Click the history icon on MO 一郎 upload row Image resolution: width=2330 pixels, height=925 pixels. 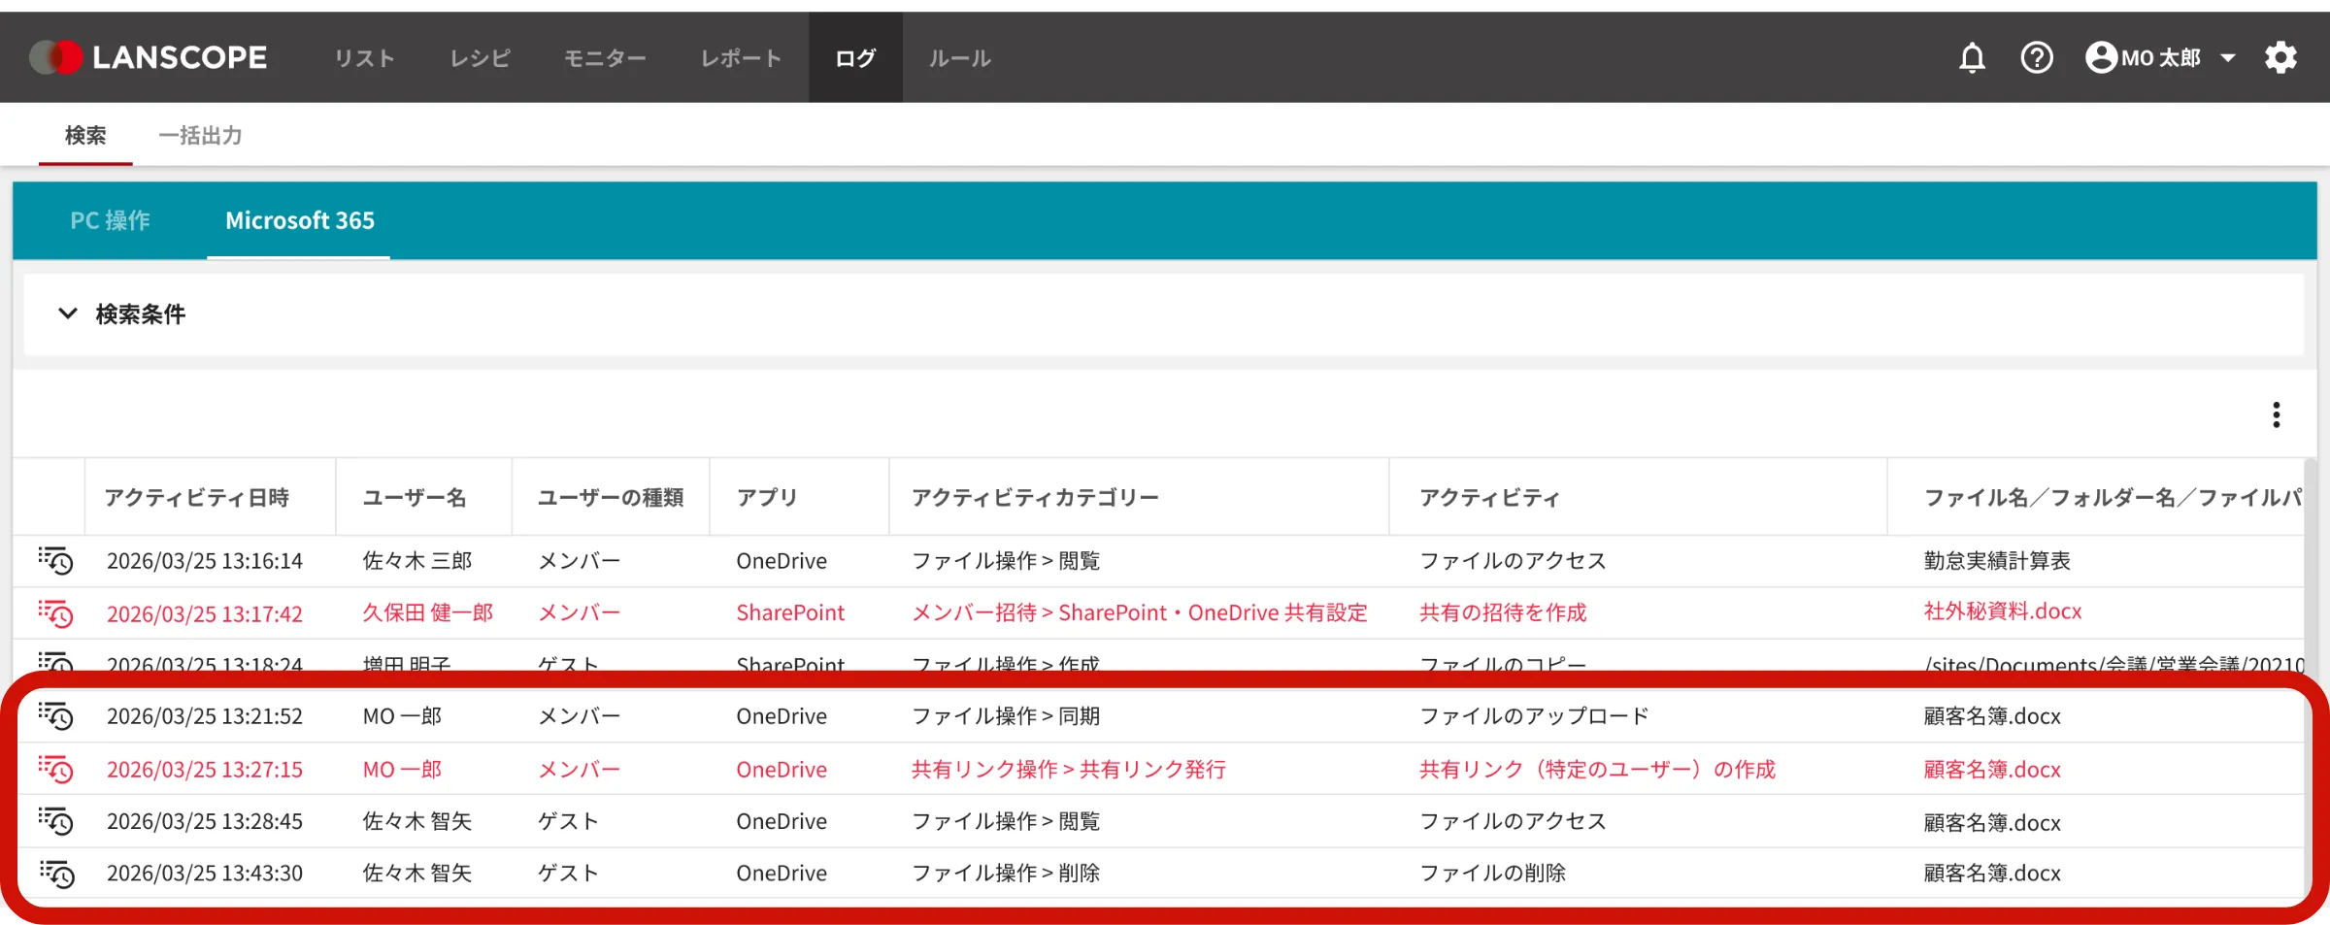coord(56,716)
